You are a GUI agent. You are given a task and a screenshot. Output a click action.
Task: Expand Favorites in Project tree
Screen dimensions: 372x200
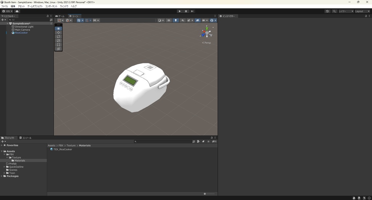point(2,145)
